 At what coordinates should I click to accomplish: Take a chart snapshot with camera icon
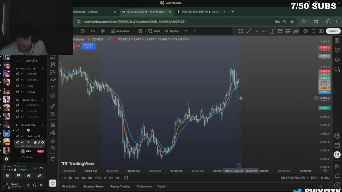pos(321,31)
